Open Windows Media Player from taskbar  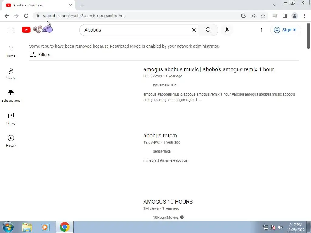(46, 227)
